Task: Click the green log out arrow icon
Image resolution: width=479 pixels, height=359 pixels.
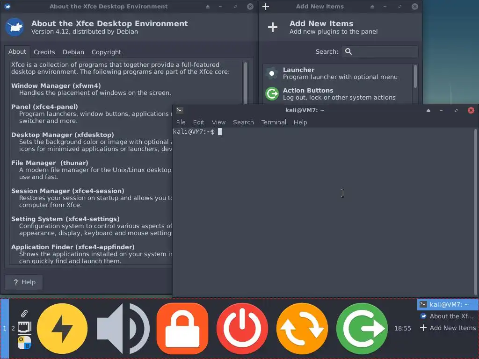Action: click(362, 329)
